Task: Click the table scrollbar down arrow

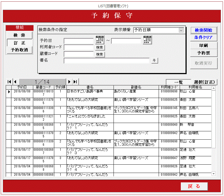Action: 213,174
